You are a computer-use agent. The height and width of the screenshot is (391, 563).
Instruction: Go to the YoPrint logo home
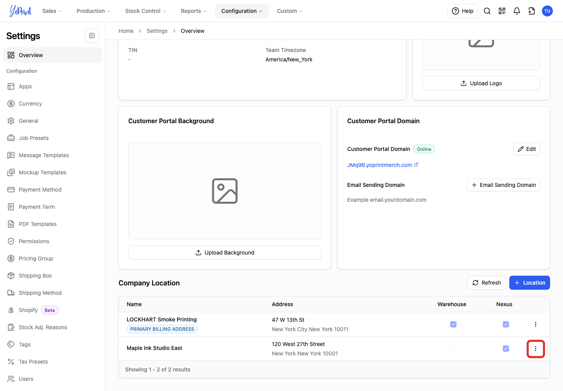pyautogui.click(x=21, y=11)
